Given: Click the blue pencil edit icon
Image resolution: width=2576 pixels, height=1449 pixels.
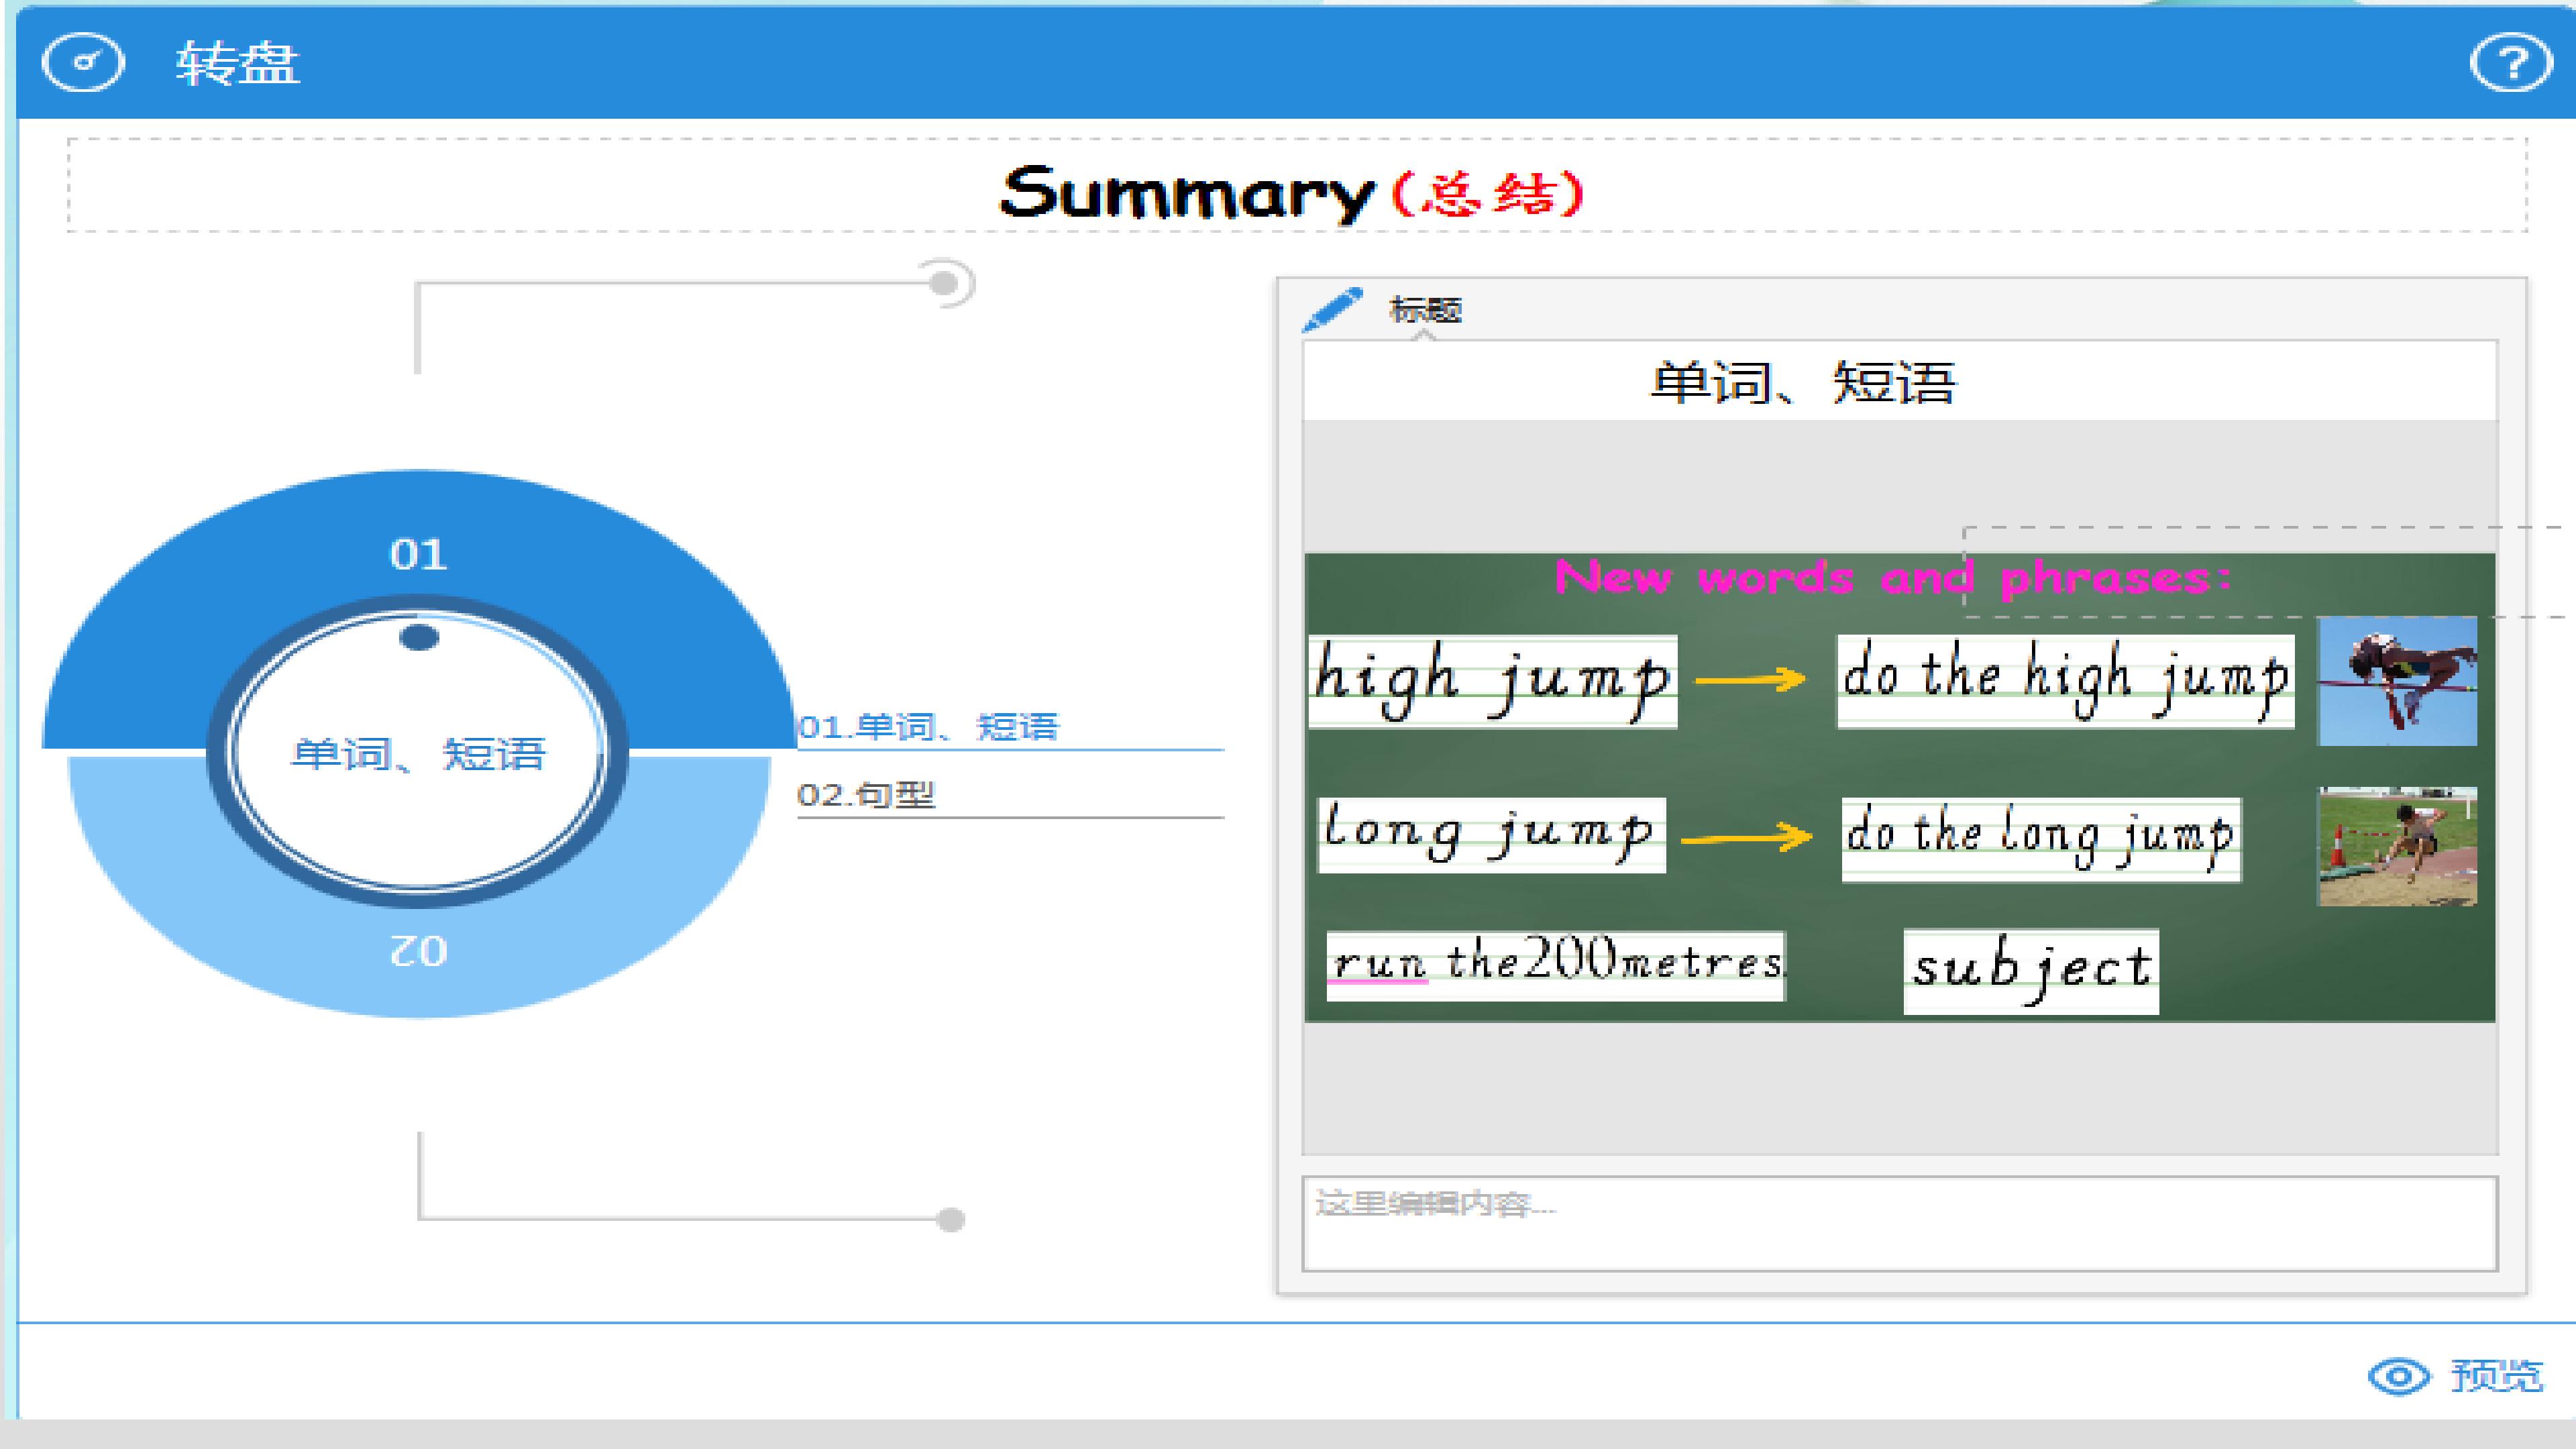Looking at the screenshot, I should pyautogui.click(x=1331, y=310).
